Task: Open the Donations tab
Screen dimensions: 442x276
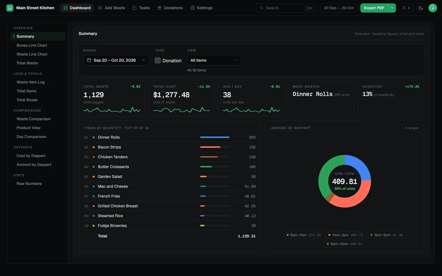Action: (170, 8)
